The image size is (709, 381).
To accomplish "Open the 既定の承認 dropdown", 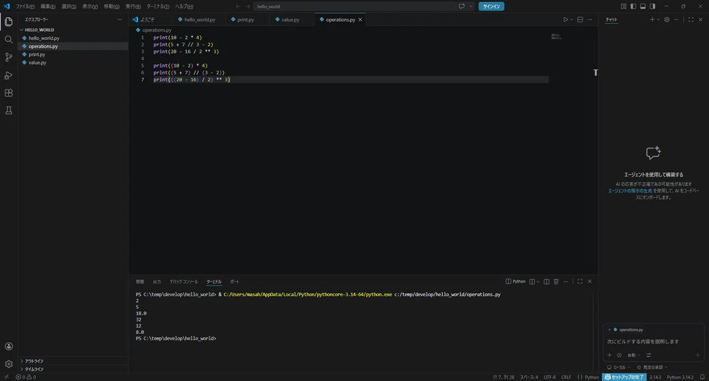I will (652, 367).
